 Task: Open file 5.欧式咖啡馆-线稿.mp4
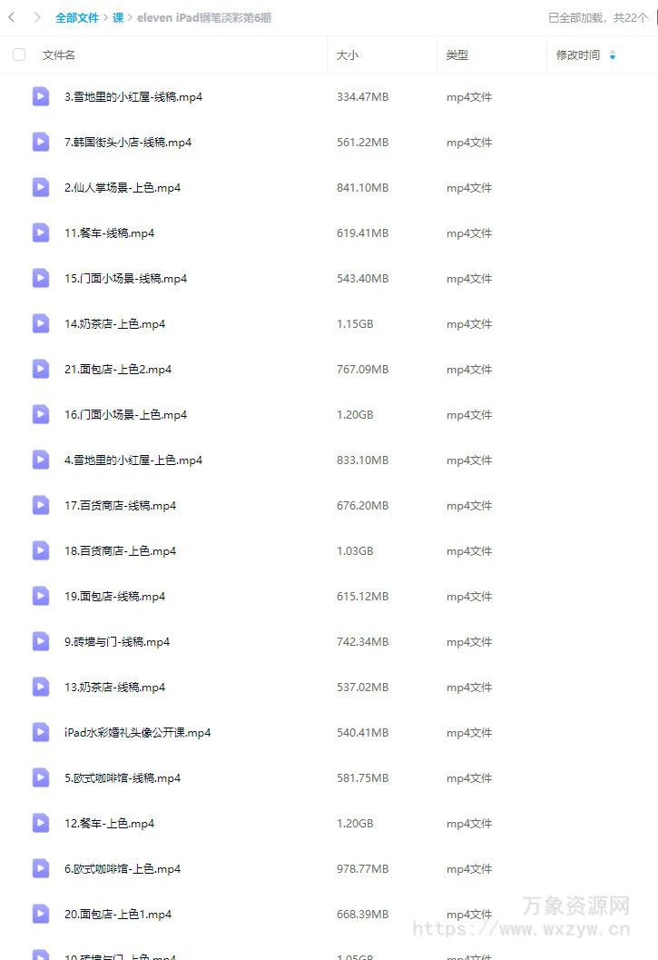(x=123, y=777)
